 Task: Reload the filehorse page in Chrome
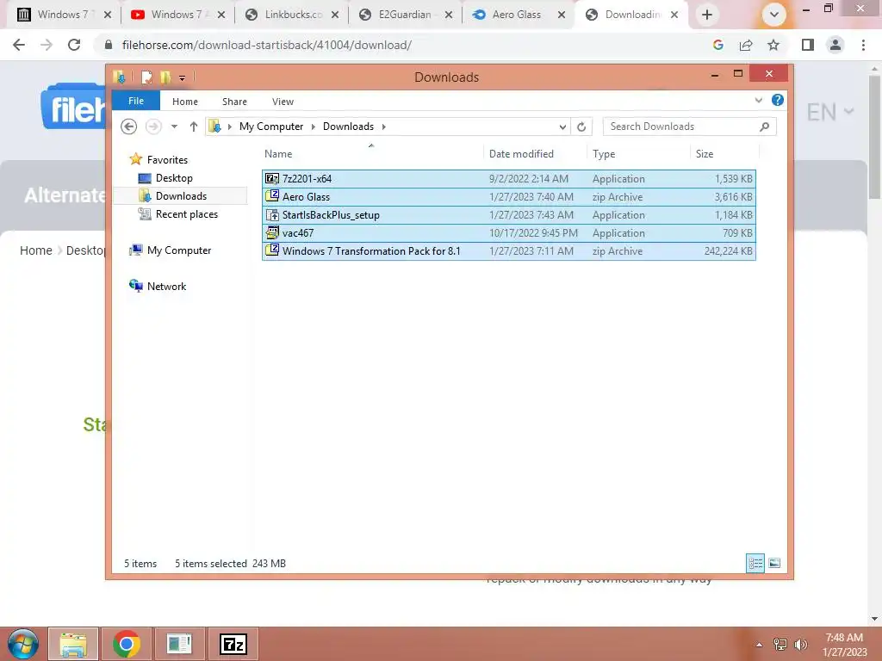(74, 45)
